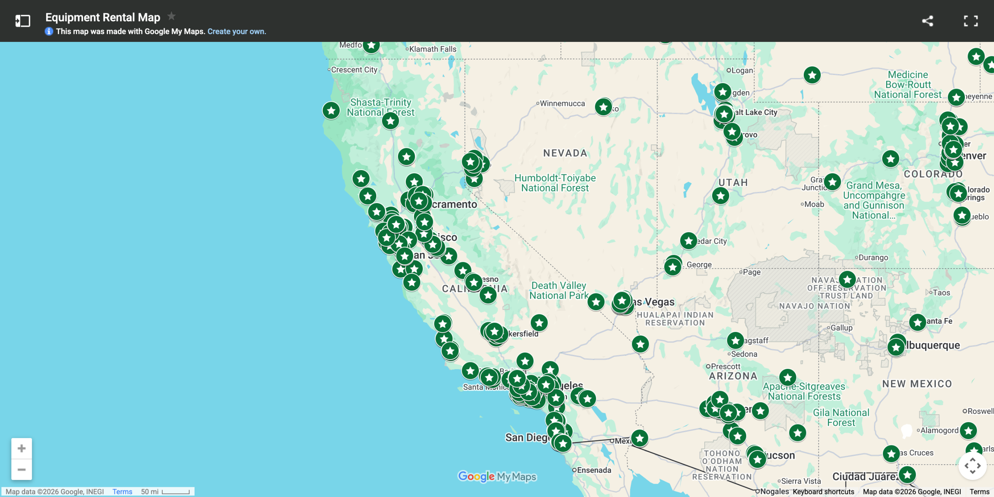The width and height of the screenshot is (994, 497).
Task: Select the star marker east of Logan
Action: pyautogui.click(x=812, y=75)
